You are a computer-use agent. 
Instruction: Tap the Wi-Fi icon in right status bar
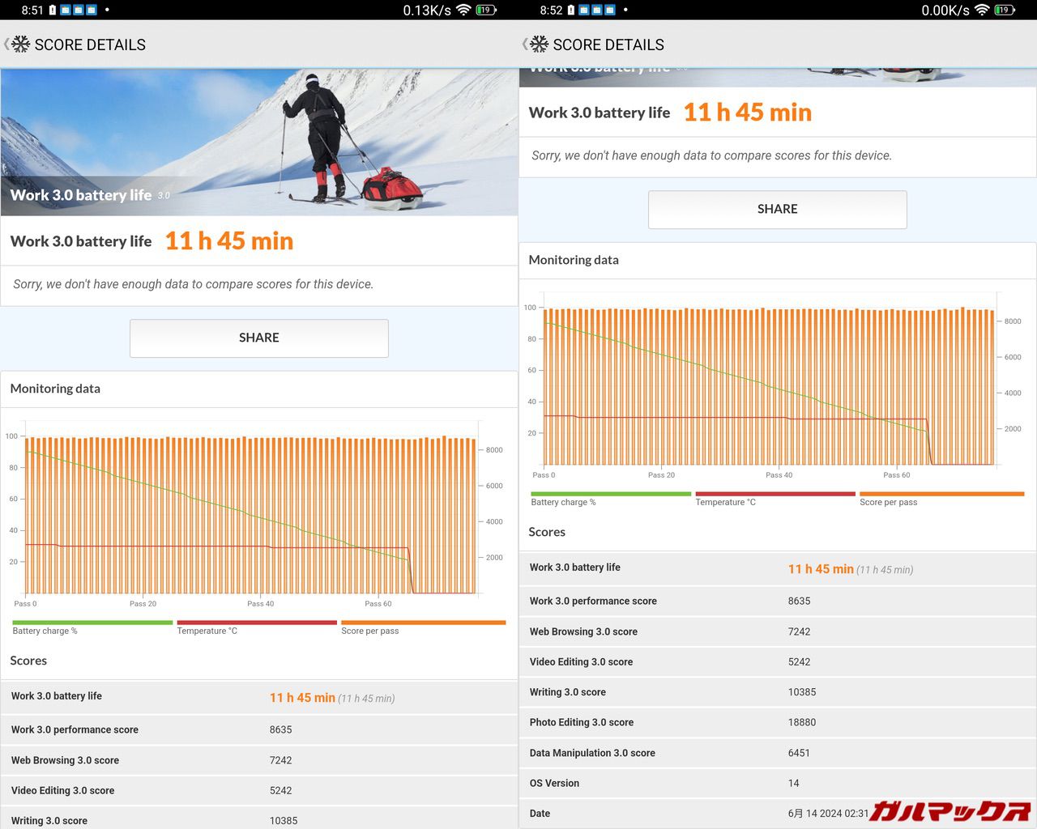[x=982, y=10]
